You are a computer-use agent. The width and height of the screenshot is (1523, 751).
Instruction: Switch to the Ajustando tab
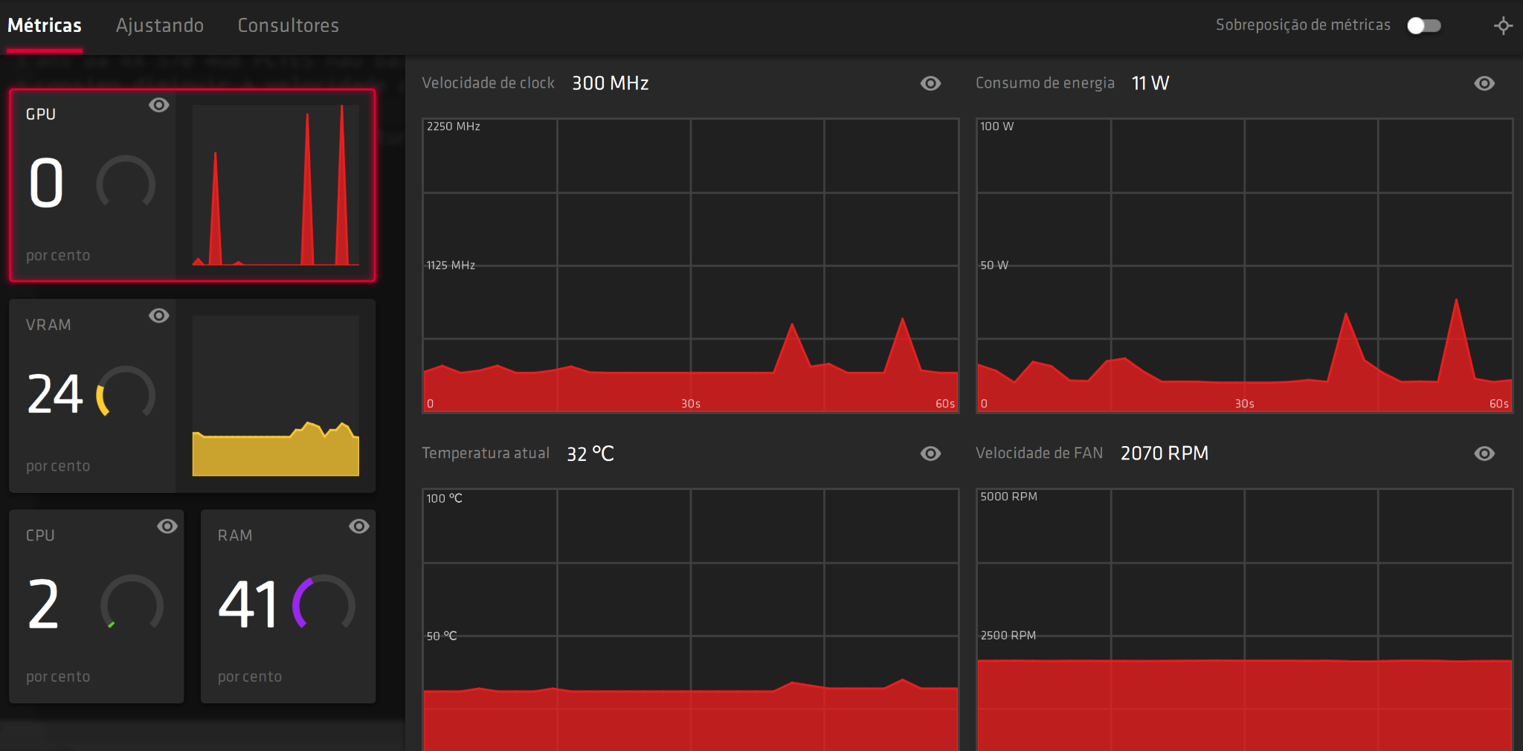point(160,25)
